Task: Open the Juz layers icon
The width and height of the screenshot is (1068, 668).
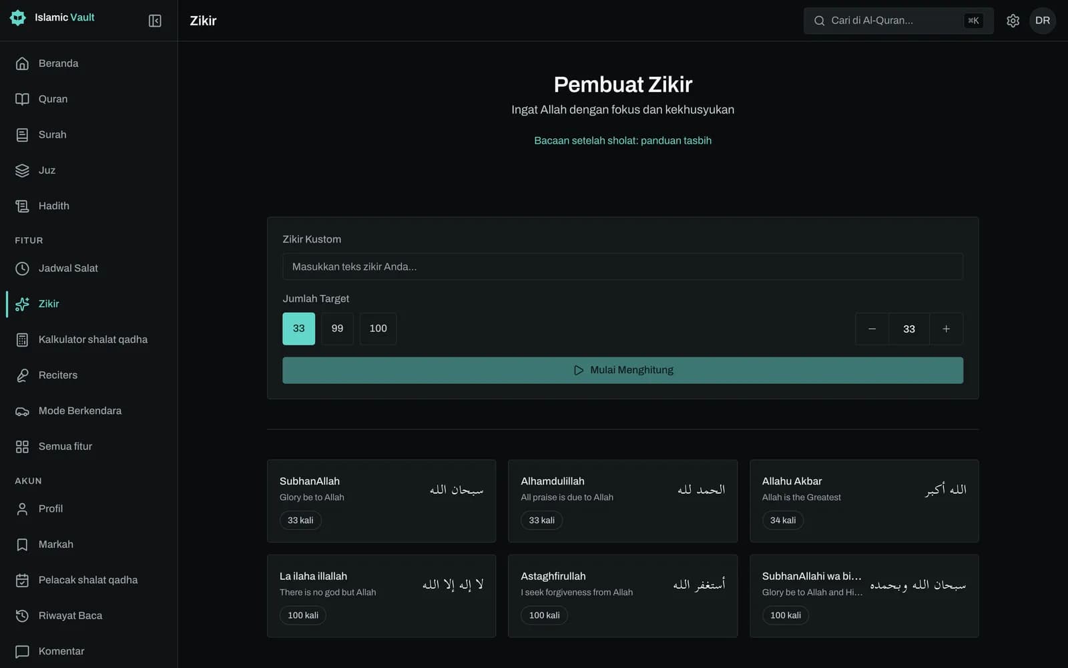Action: pos(22,170)
